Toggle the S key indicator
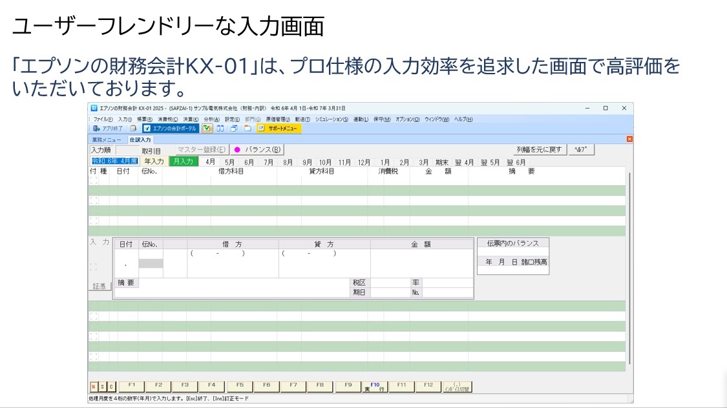 point(103,387)
